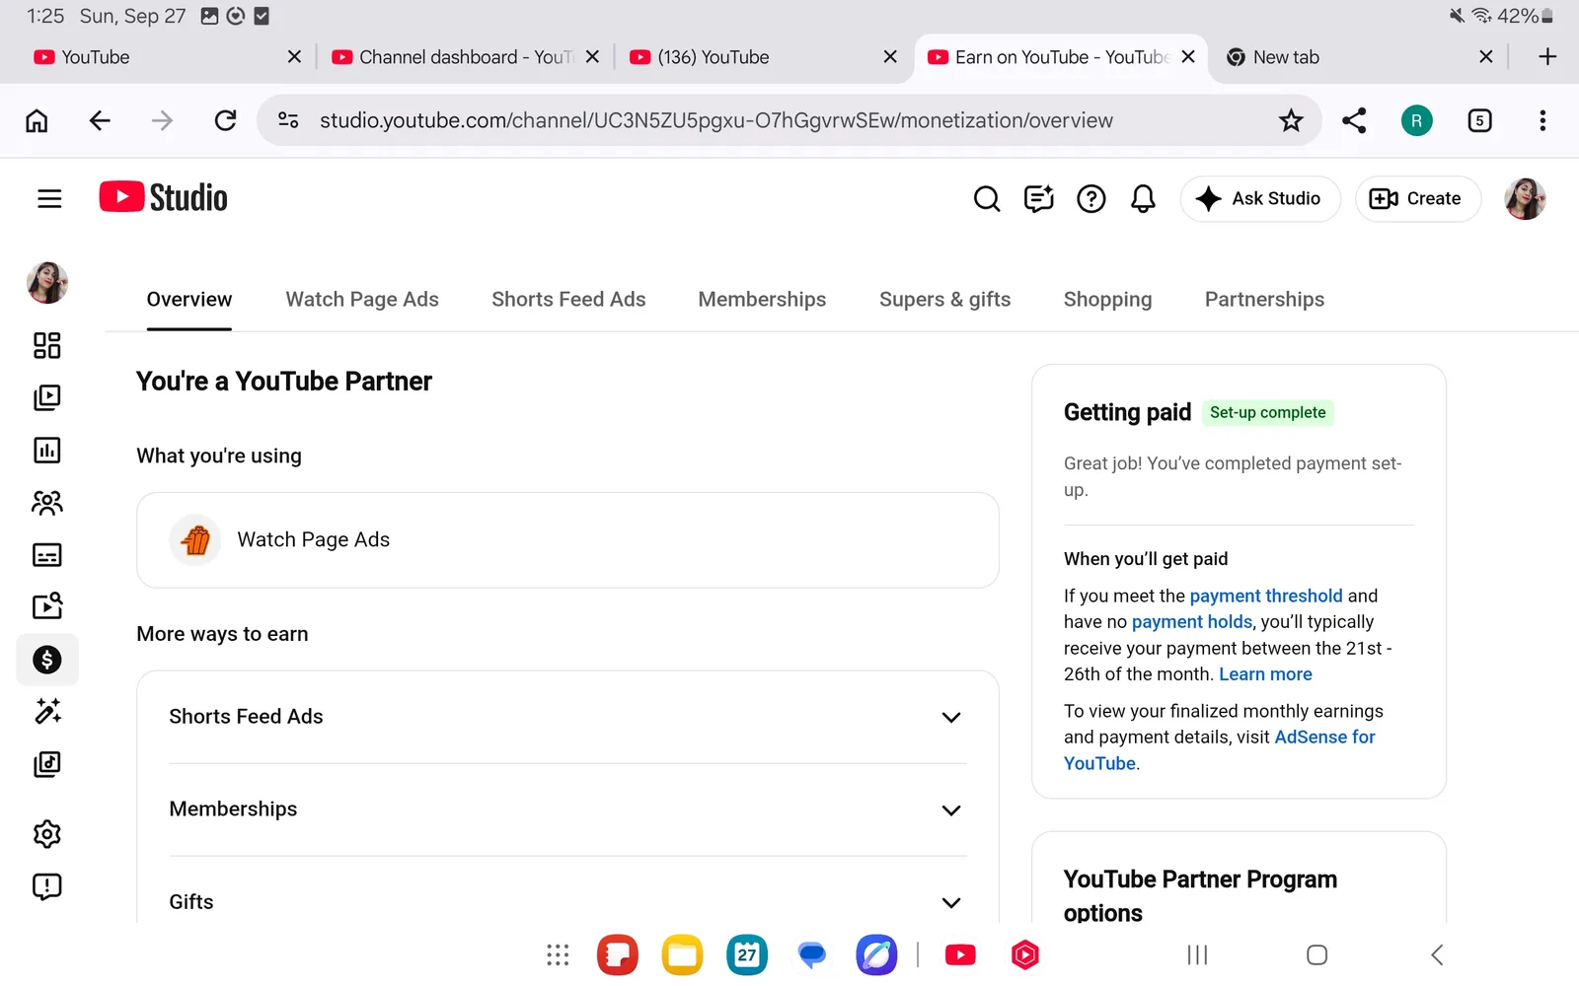Open a new browser tab
Image resolution: width=1579 pixels, height=986 pixels.
[x=1547, y=57]
